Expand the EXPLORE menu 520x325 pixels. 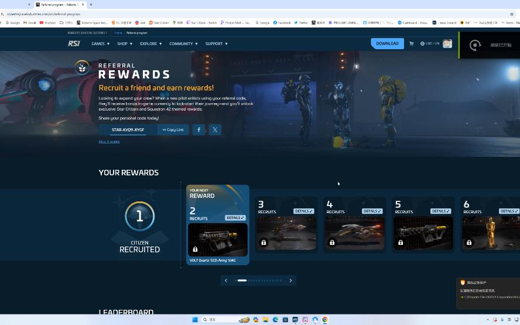point(151,43)
